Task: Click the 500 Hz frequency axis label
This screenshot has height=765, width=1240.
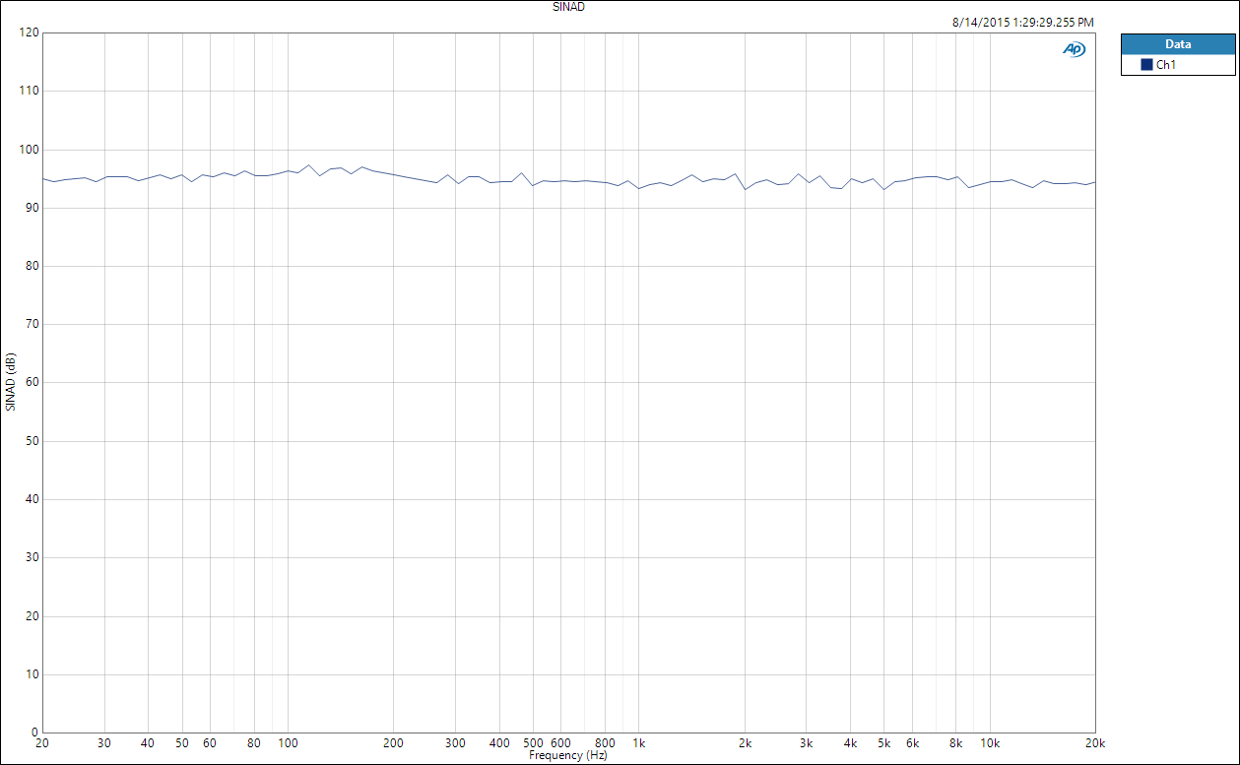Action: pyautogui.click(x=533, y=743)
